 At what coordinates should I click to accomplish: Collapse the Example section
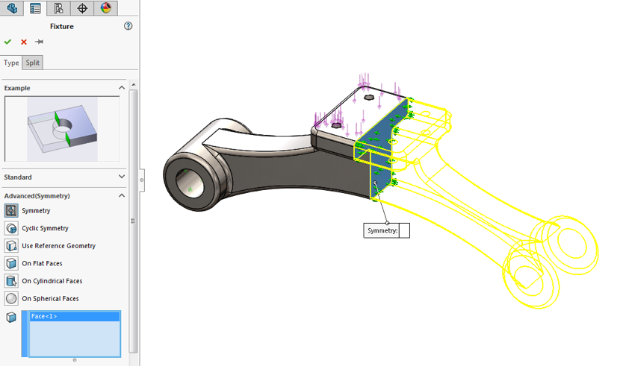coord(122,88)
